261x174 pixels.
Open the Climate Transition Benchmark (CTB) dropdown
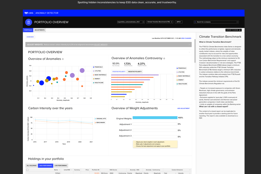(x=160, y=22)
